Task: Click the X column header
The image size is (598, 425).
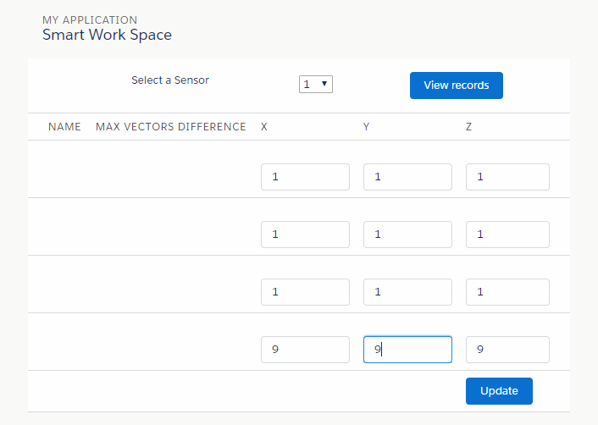Action: pos(264,127)
